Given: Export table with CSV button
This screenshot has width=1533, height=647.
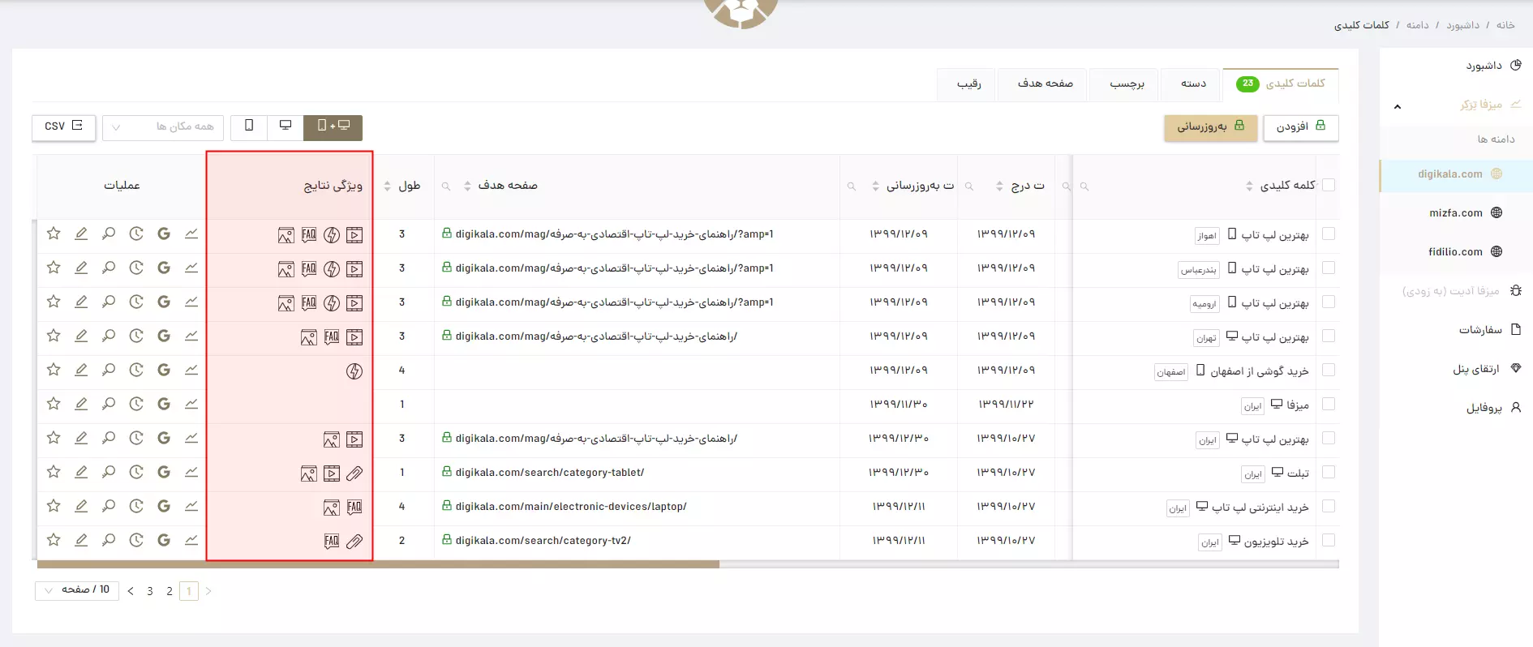Looking at the screenshot, I should click(x=64, y=127).
